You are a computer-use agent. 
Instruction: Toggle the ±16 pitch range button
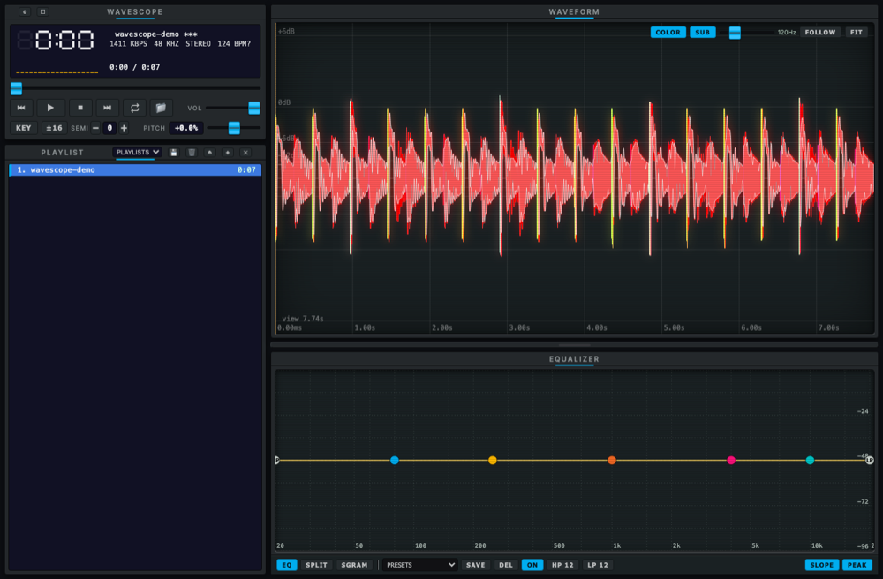pos(54,128)
